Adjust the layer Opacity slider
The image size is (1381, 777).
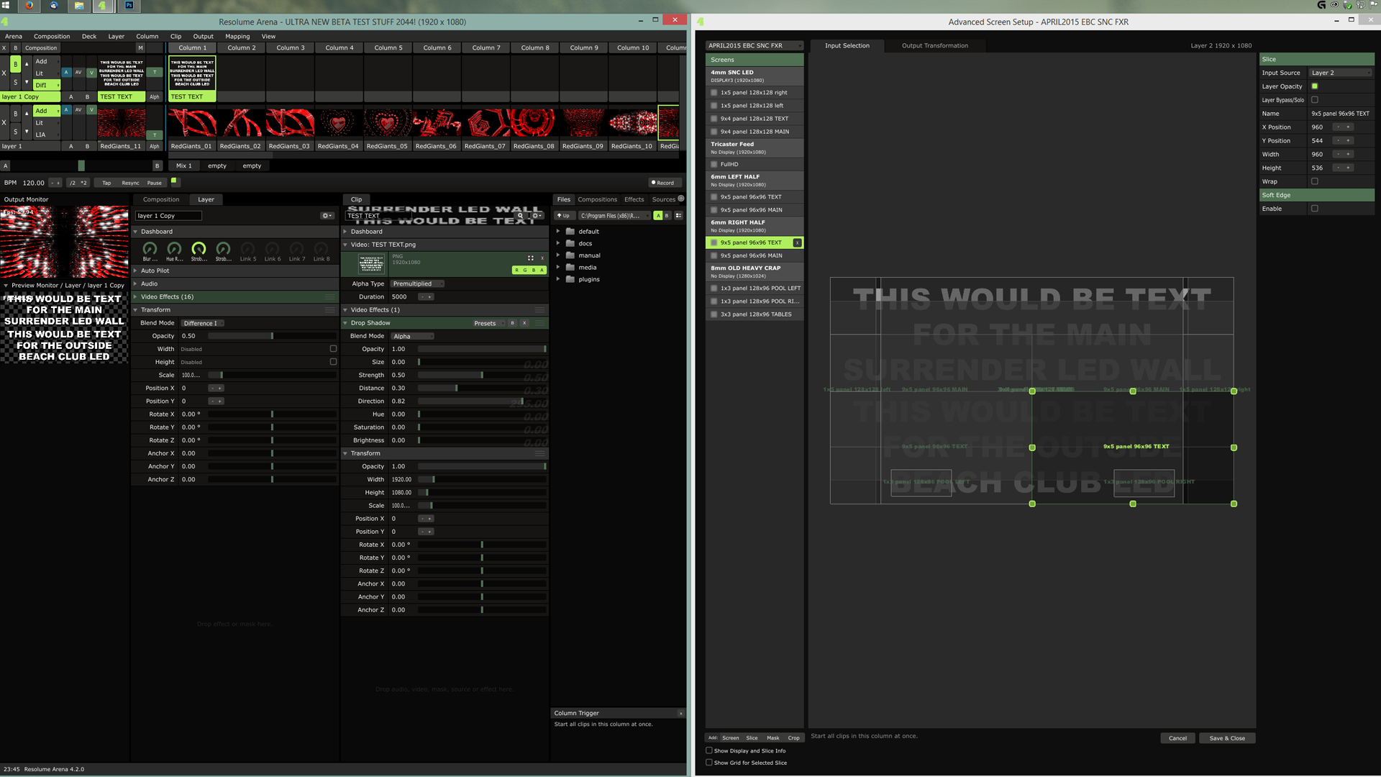tap(272, 336)
